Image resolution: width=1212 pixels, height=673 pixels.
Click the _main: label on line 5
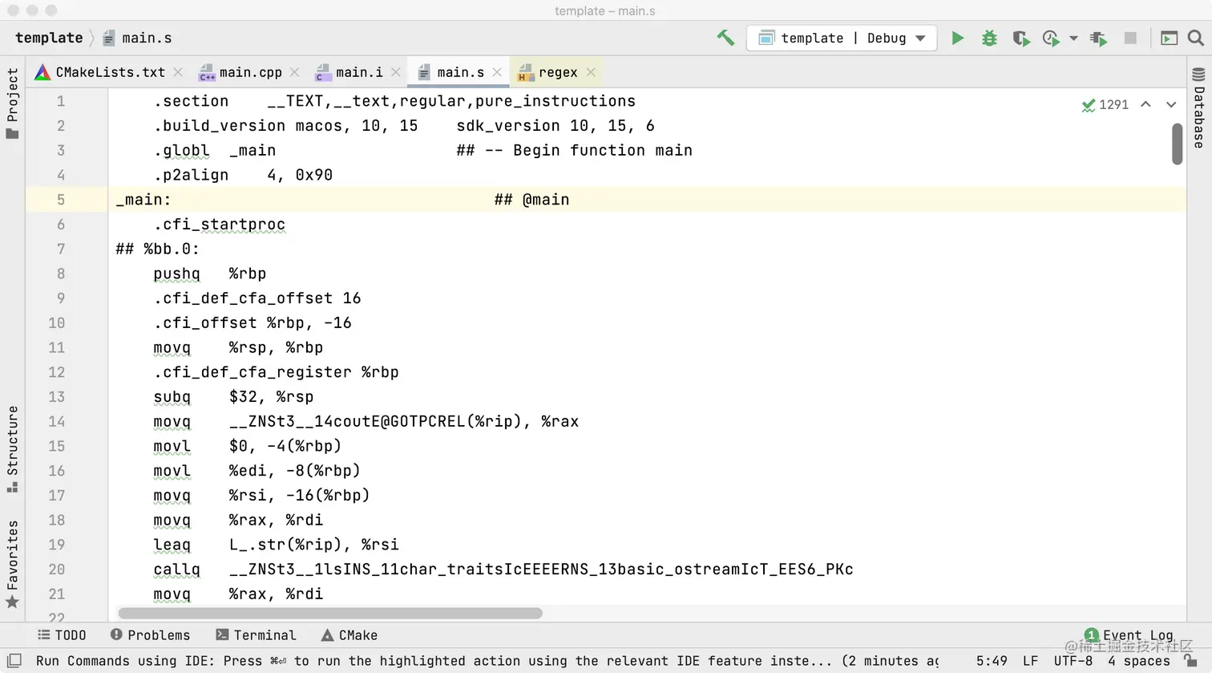(143, 200)
